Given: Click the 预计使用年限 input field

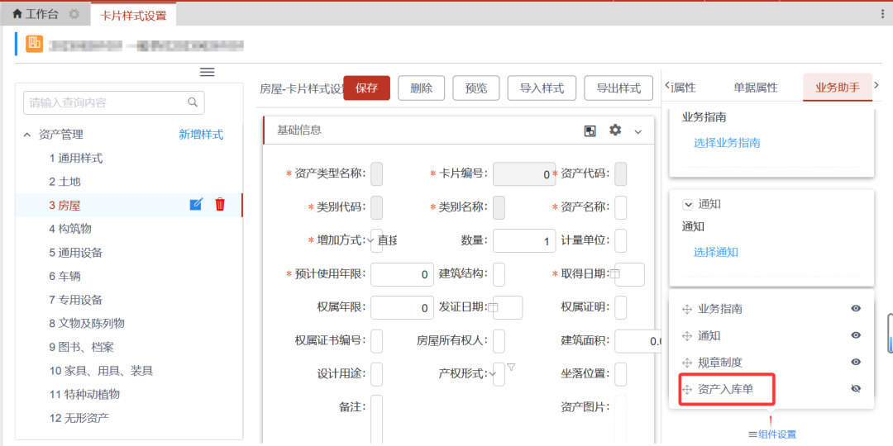Looking at the screenshot, I should coord(402,274).
